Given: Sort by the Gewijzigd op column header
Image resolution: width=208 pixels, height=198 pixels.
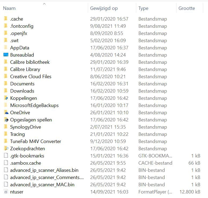Looking at the screenshot, I should 104,8.
